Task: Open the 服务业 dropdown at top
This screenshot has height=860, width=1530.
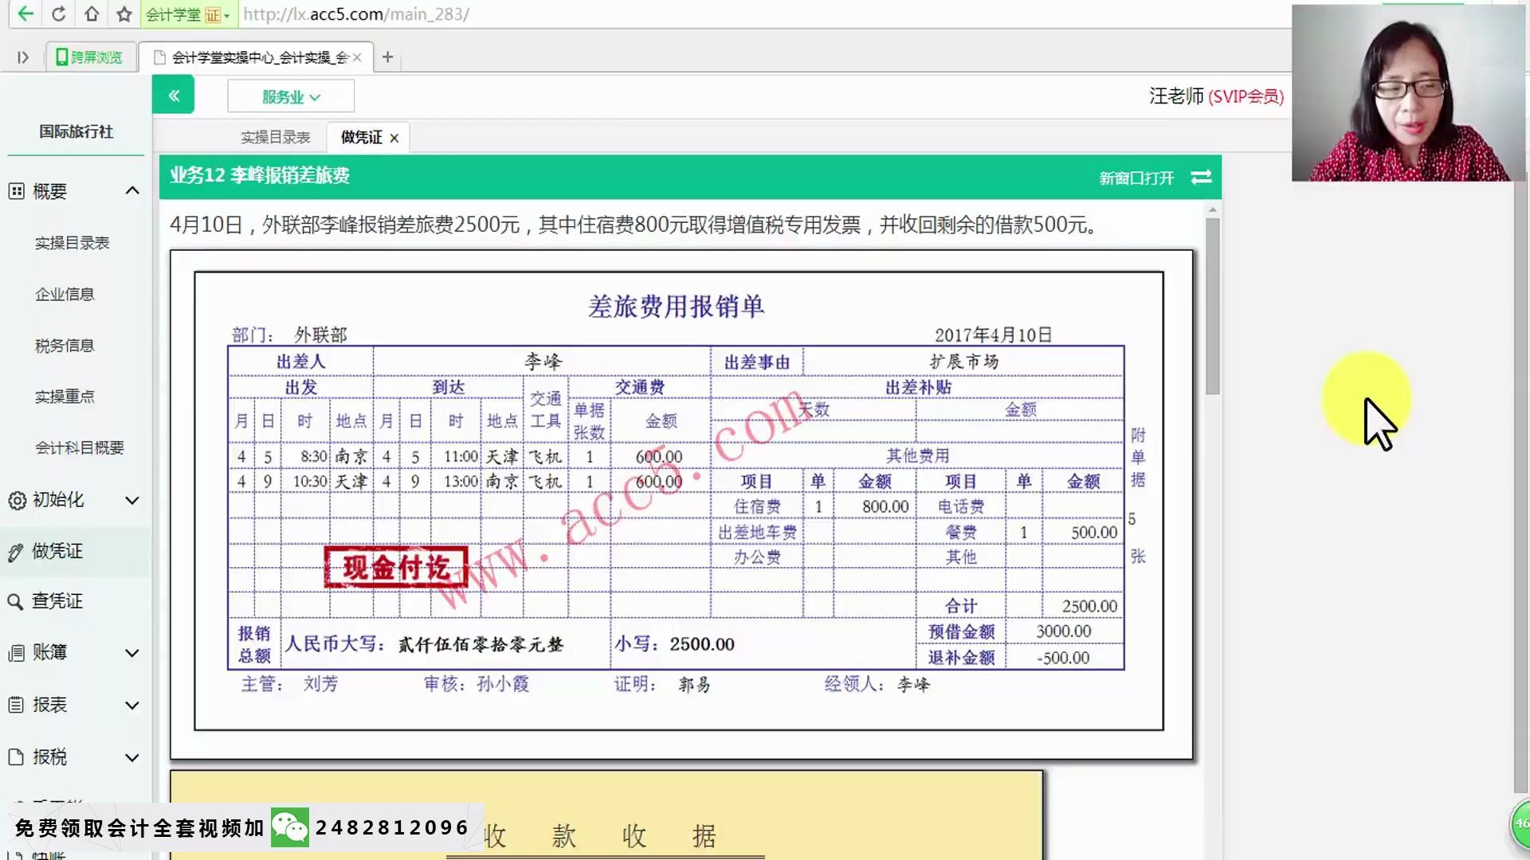Action: coord(290,95)
